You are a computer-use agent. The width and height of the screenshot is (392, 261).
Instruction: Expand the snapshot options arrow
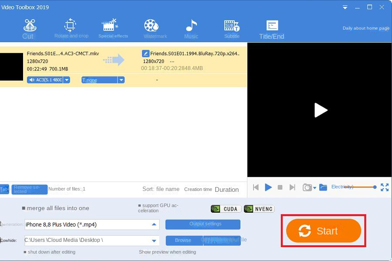coord(314,187)
